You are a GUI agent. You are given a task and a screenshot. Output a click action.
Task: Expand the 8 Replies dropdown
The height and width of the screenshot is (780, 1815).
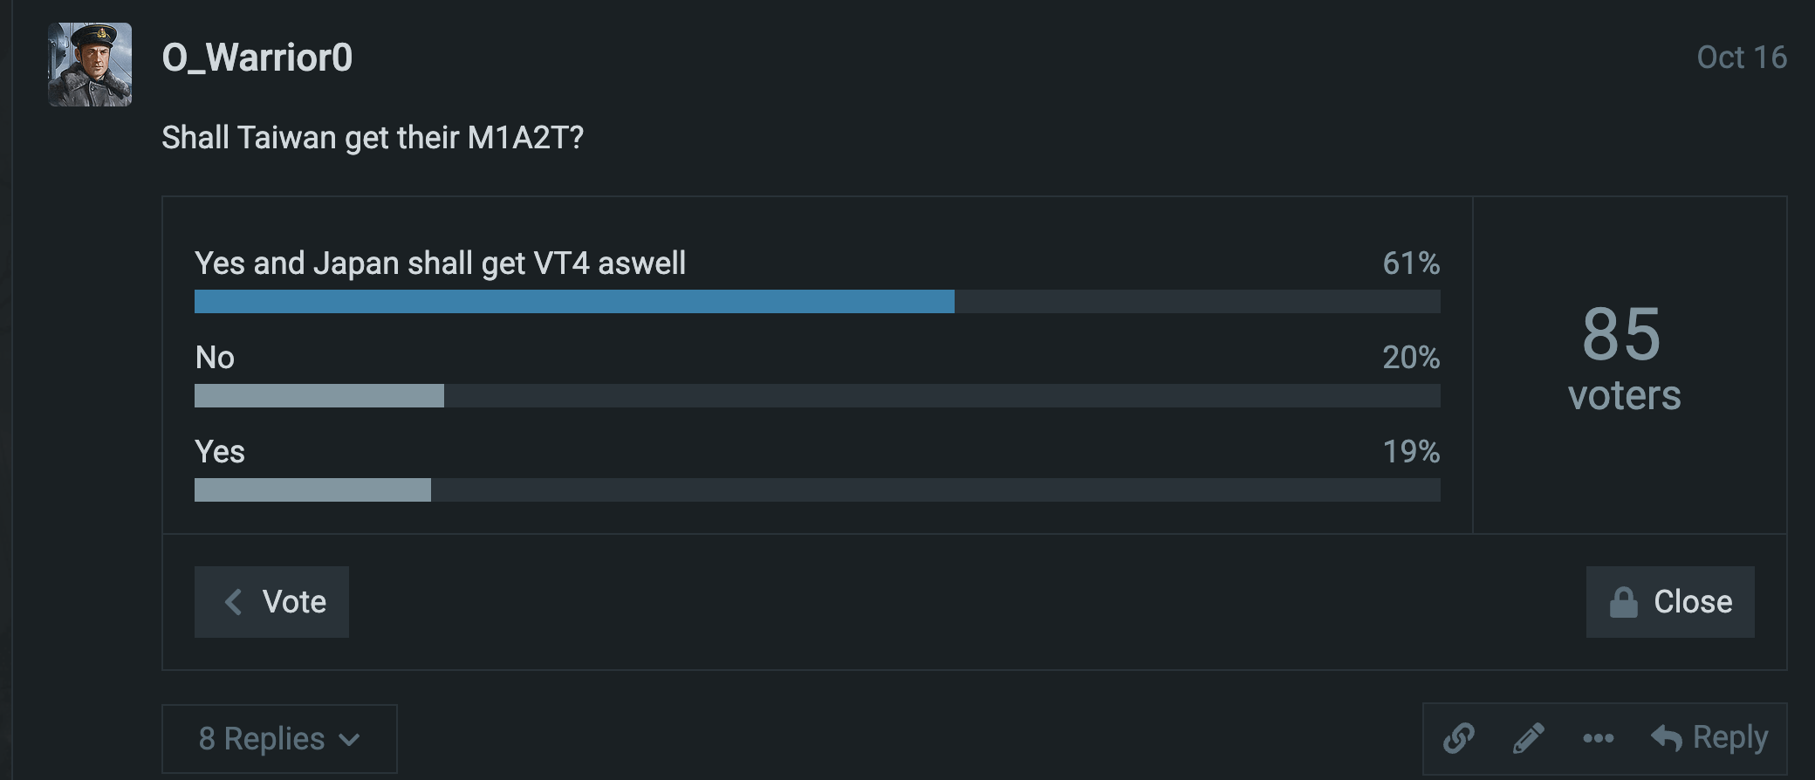coord(279,739)
